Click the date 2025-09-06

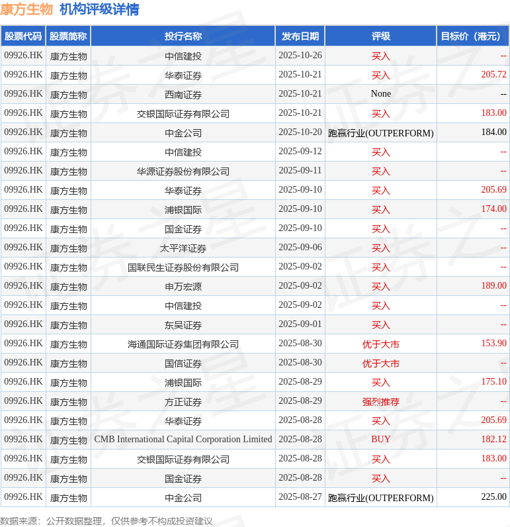tap(300, 247)
